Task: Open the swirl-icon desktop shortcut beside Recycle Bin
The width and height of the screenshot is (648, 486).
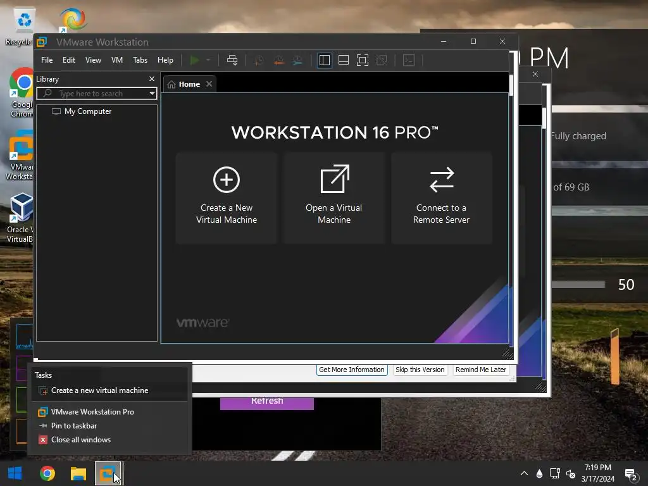Action: click(73, 20)
